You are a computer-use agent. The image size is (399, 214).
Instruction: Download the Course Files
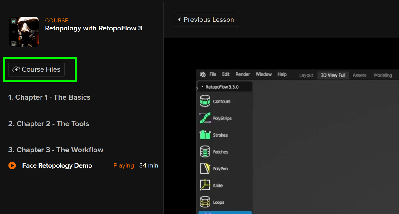[x=36, y=69]
